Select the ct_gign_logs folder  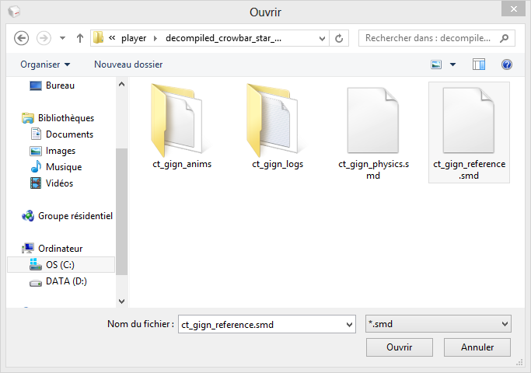[278, 126]
